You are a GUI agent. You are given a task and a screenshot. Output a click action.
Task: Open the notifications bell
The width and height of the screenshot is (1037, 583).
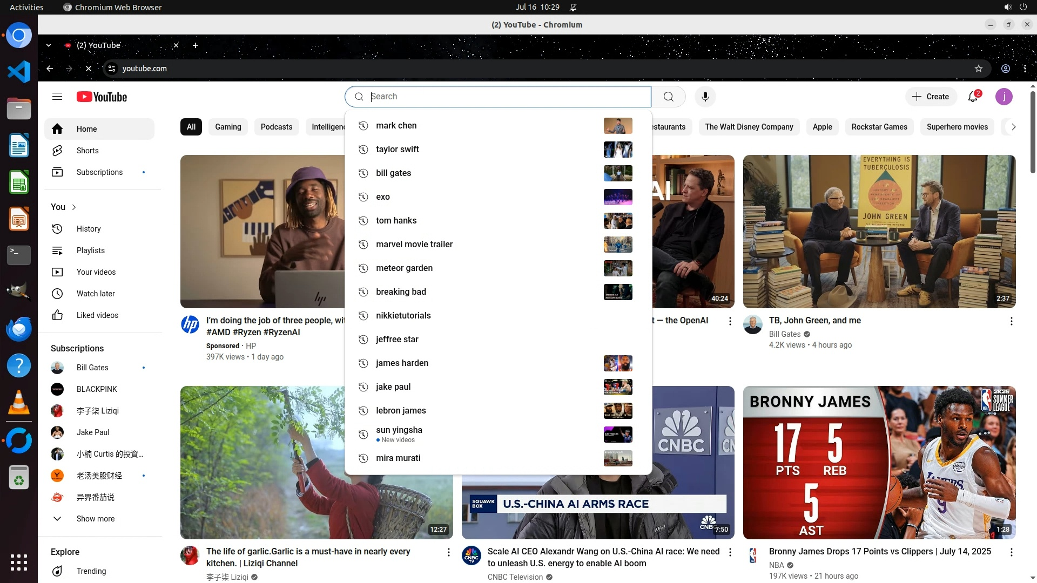[973, 97]
